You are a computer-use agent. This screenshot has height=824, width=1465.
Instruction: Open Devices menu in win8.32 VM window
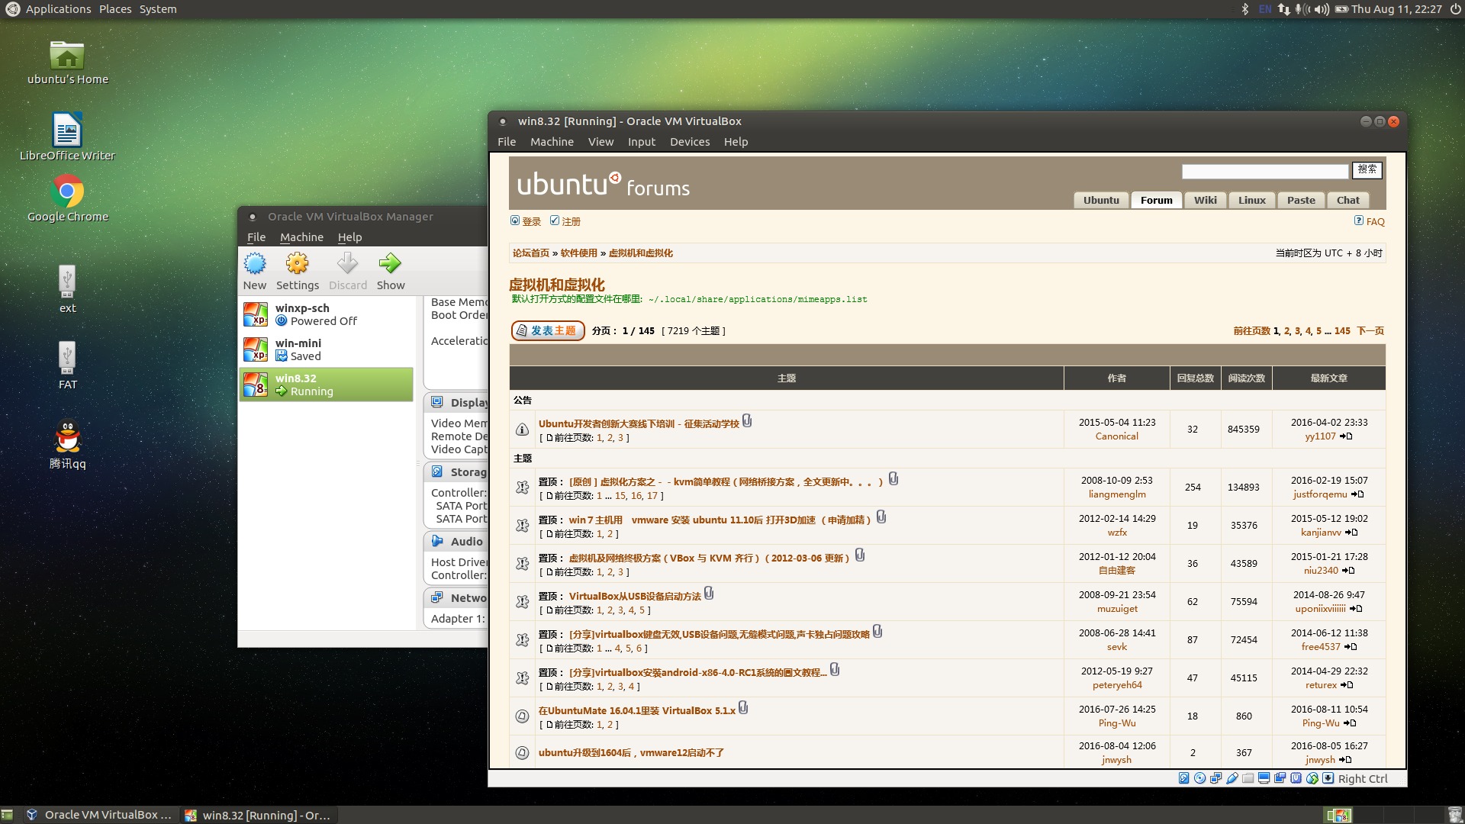[690, 142]
